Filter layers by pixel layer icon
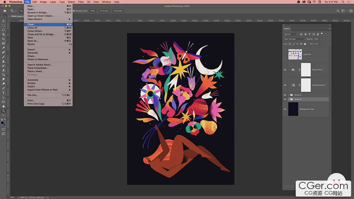Screen dimensions: 354x199 [x=301, y=34]
